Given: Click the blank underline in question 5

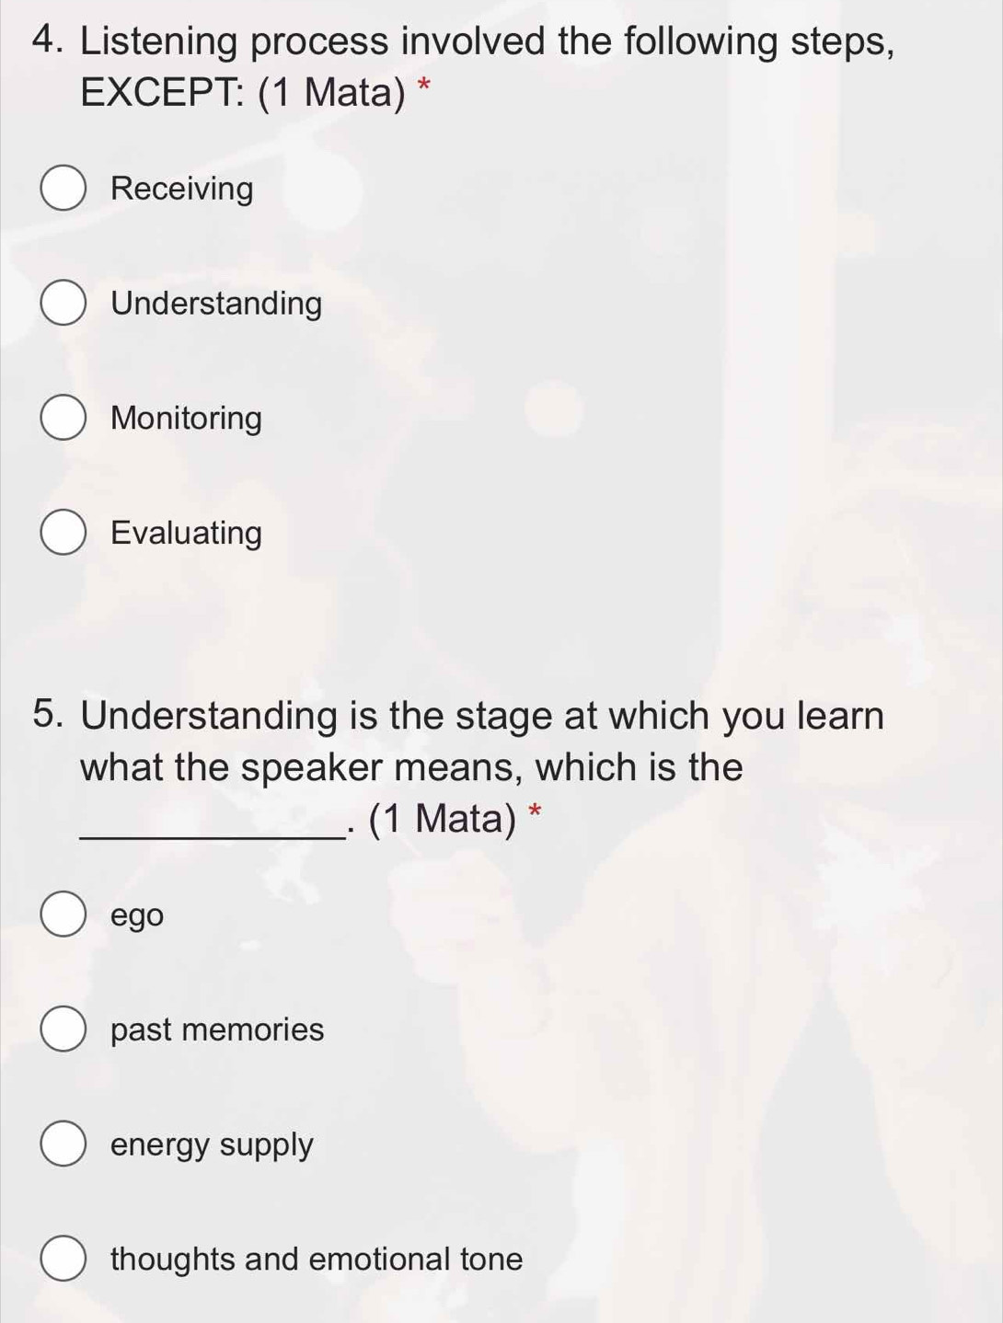Looking at the screenshot, I should tap(212, 833).
